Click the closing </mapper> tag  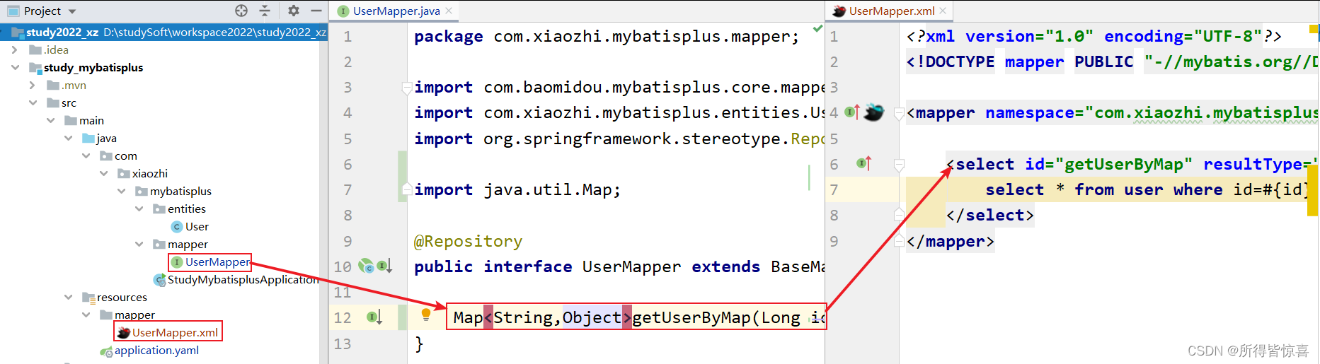pos(951,241)
